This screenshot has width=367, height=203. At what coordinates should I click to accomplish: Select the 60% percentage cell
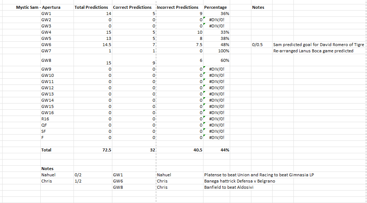[225, 60]
